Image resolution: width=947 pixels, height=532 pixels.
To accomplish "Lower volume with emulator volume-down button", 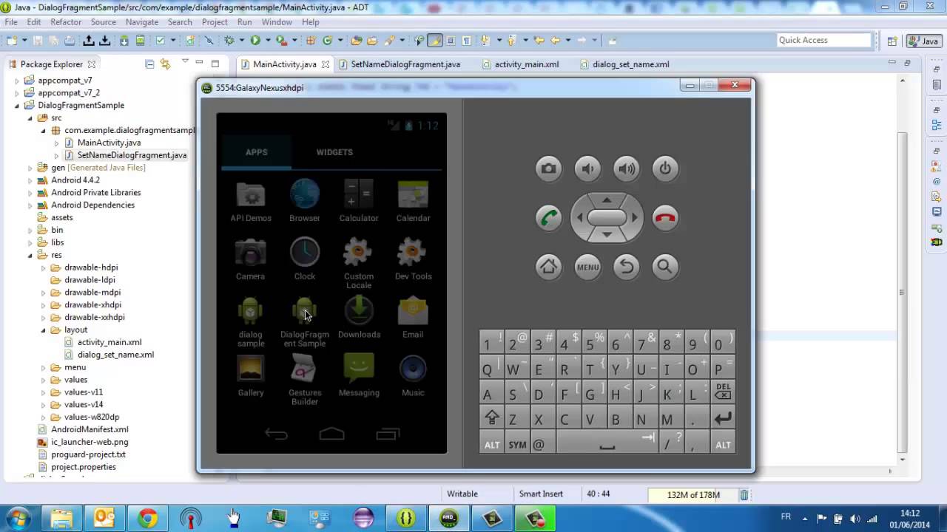I will click(587, 168).
